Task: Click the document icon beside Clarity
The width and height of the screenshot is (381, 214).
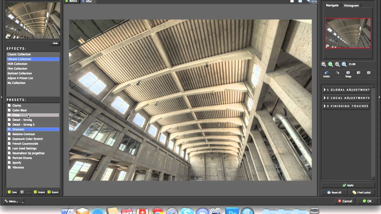Action: click(9, 106)
